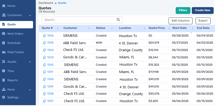
Task: Click the 06/03/2025 end date
Action: pos(205,43)
